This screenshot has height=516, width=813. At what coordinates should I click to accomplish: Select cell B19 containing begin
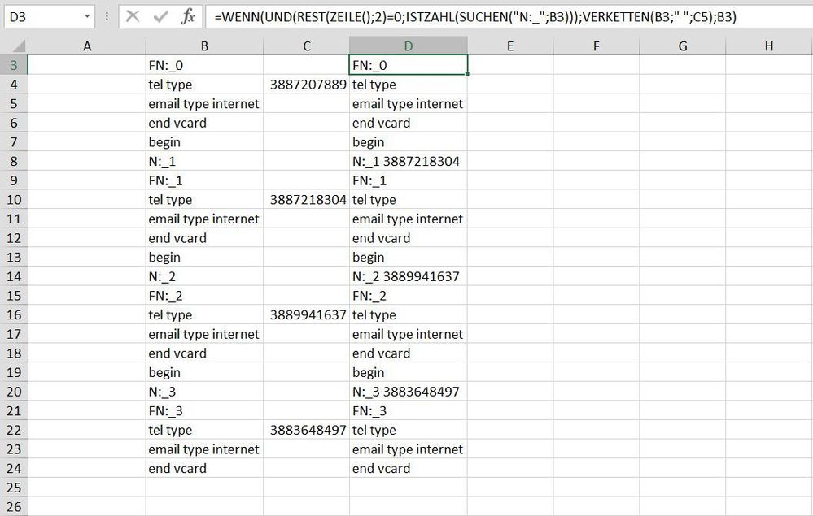point(203,372)
